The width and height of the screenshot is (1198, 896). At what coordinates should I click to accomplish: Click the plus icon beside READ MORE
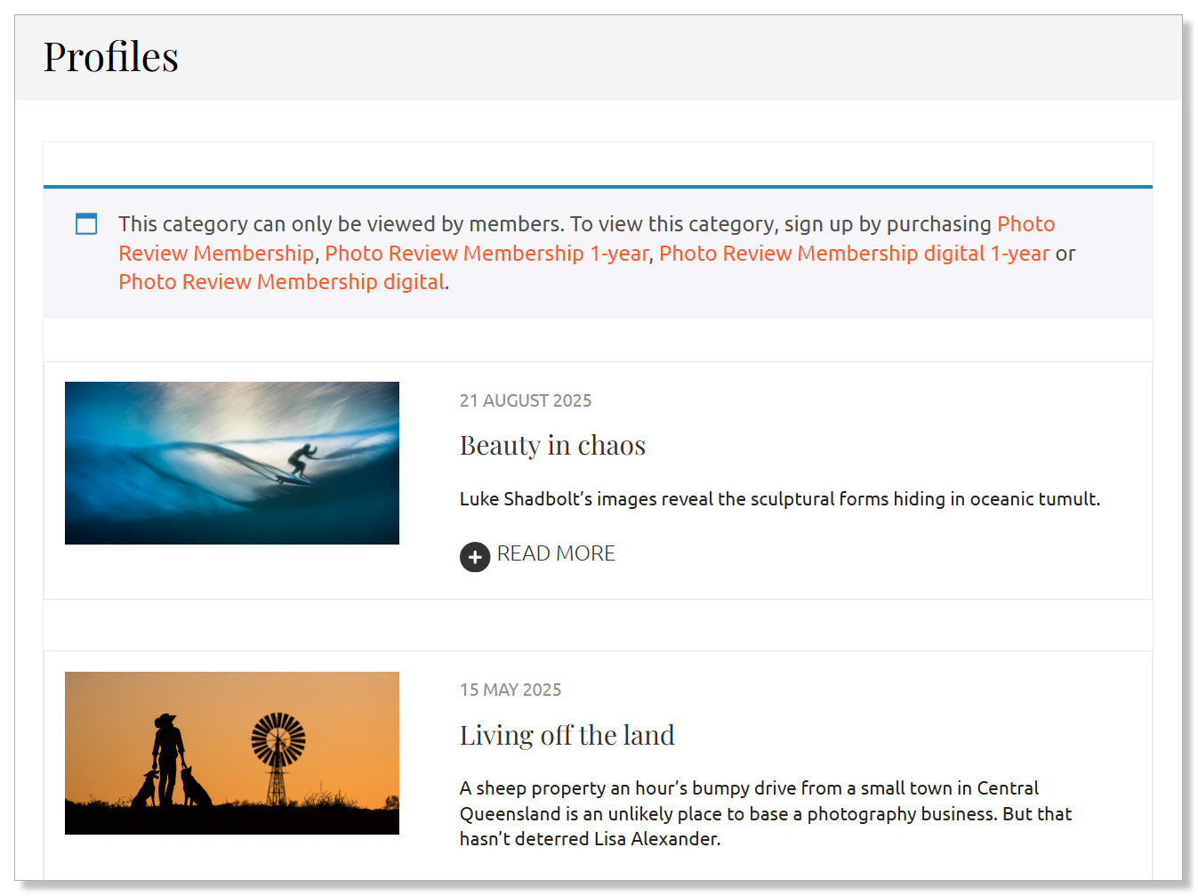pyautogui.click(x=474, y=557)
